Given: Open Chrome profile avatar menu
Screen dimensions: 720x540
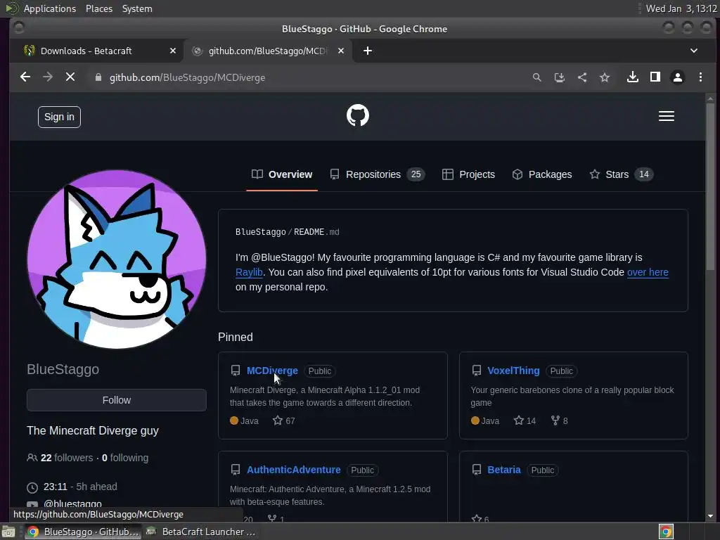Looking at the screenshot, I should pyautogui.click(x=678, y=77).
